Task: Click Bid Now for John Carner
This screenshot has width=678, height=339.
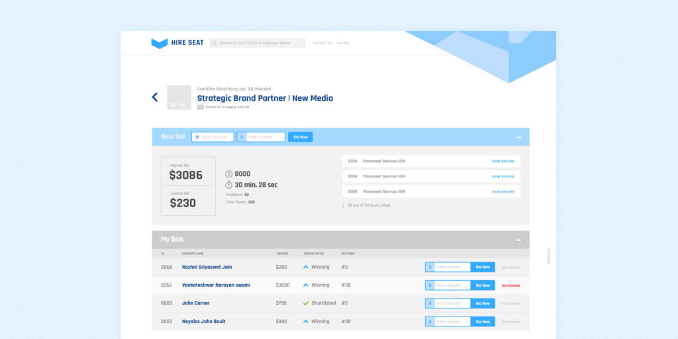Action: pos(483,303)
